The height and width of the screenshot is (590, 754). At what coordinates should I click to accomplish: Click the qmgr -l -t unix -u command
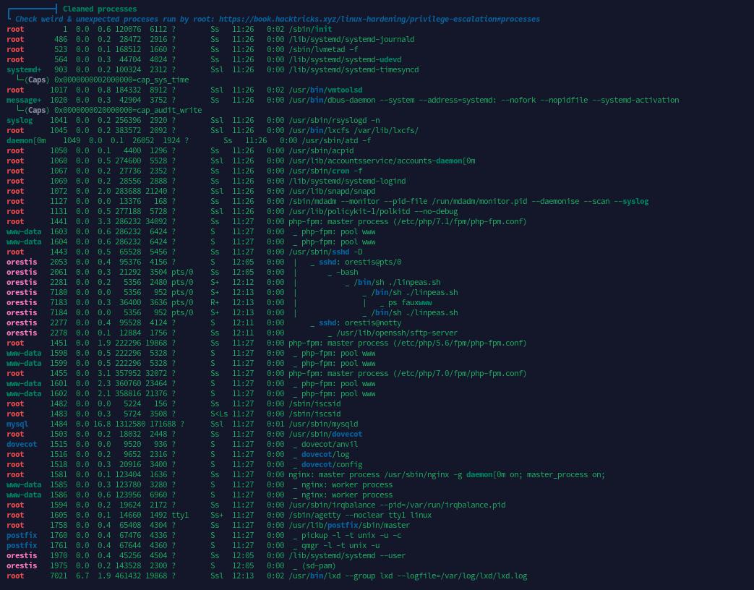point(340,544)
